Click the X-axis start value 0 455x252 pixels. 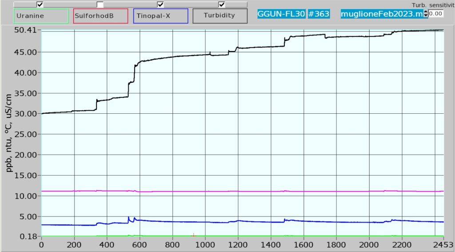[x=42, y=244]
